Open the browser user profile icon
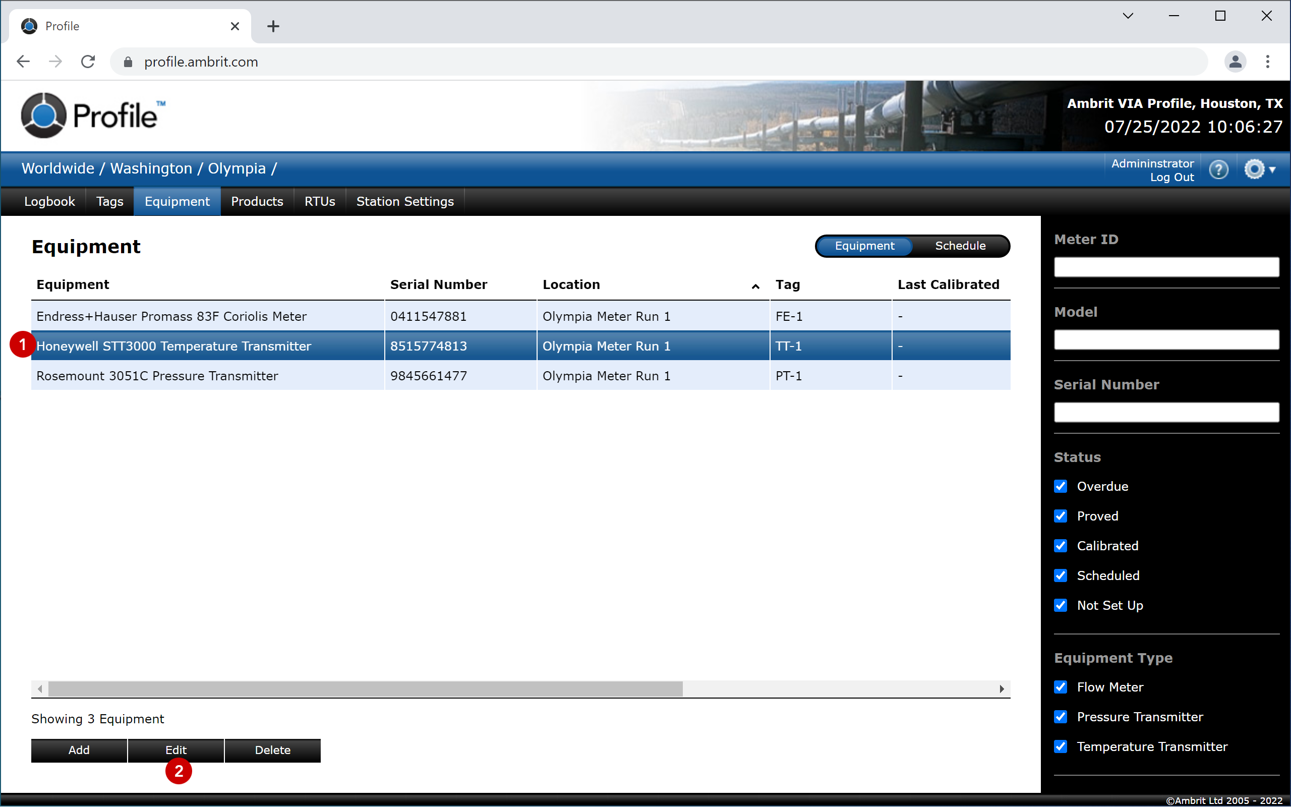 [1235, 62]
